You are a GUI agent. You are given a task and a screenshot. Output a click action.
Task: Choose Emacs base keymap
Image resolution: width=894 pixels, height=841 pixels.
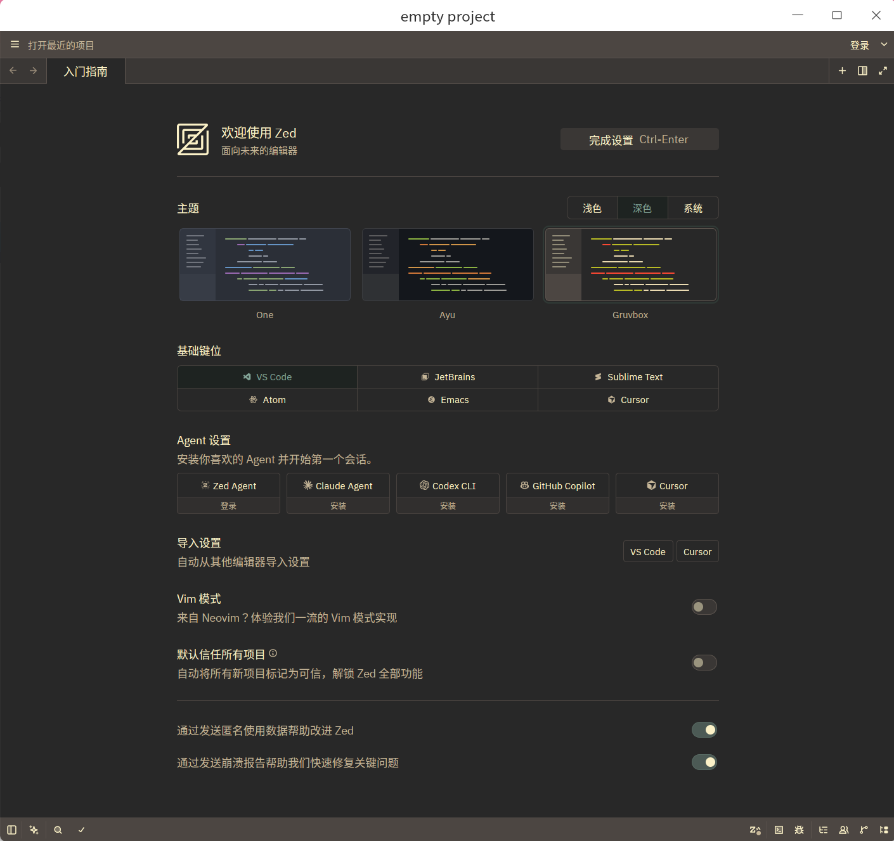click(x=448, y=400)
